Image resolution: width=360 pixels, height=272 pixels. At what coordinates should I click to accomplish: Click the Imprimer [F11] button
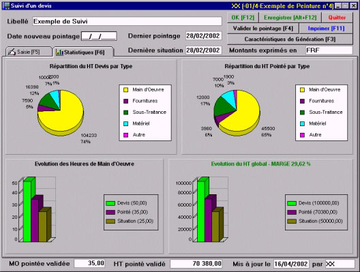coord(326,29)
